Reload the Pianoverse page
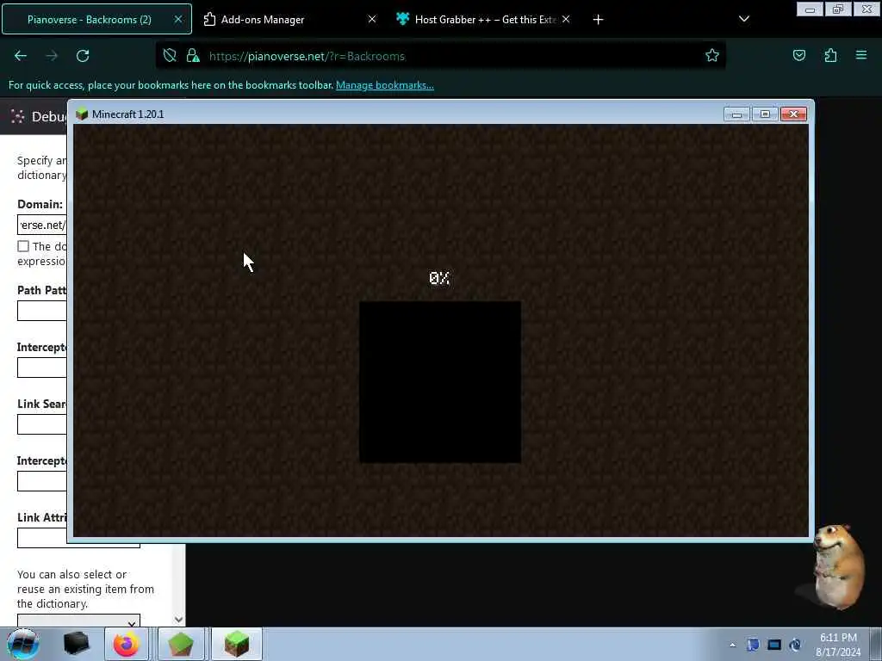The image size is (882, 661). [x=83, y=56]
